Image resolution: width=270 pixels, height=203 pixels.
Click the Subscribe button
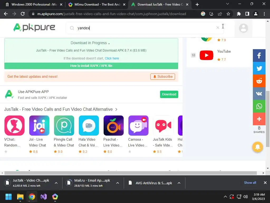point(163,77)
